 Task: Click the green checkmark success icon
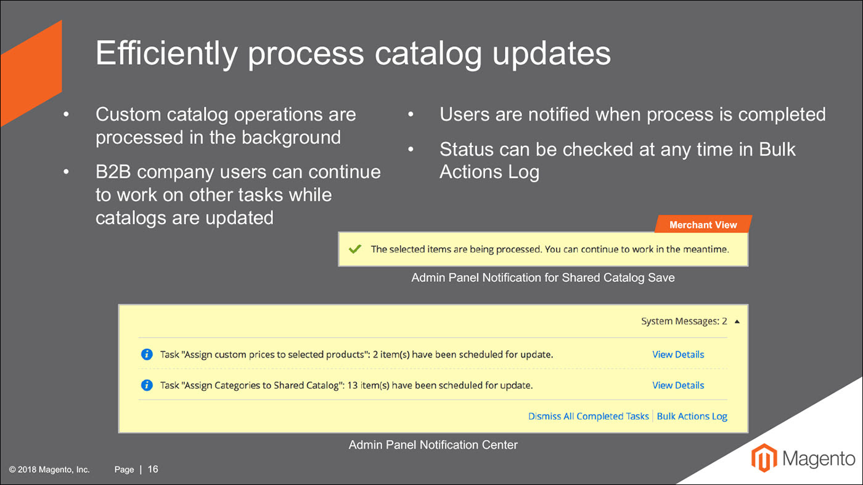coord(354,249)
